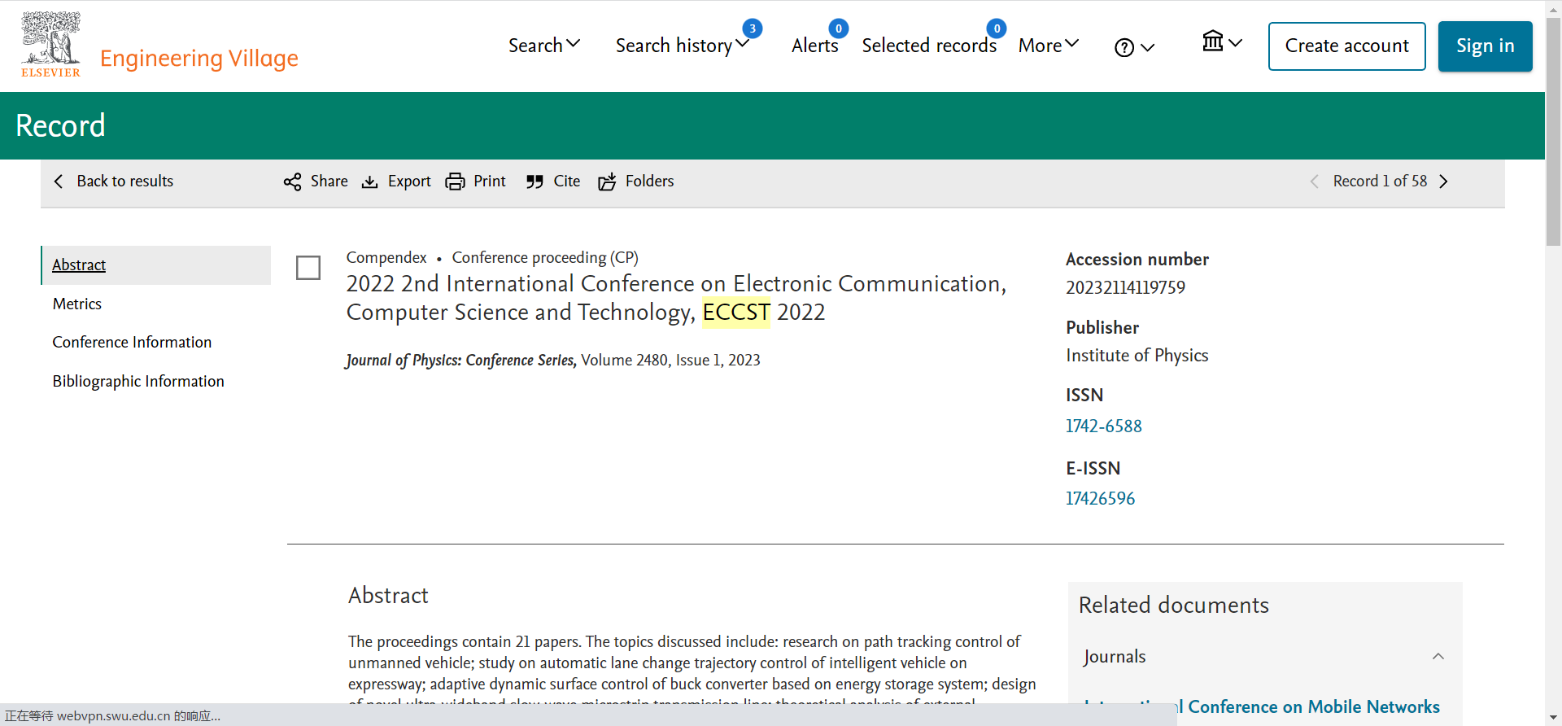Open the institution building icon menu
The width and height of the screenshot is (1562, 726).
click(1213, 41)
